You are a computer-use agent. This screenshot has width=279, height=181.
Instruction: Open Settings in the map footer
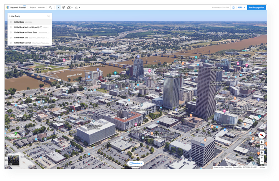tap(262, 167)
